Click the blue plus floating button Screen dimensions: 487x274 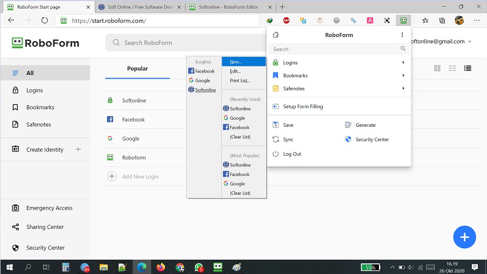tap(464, 237)
